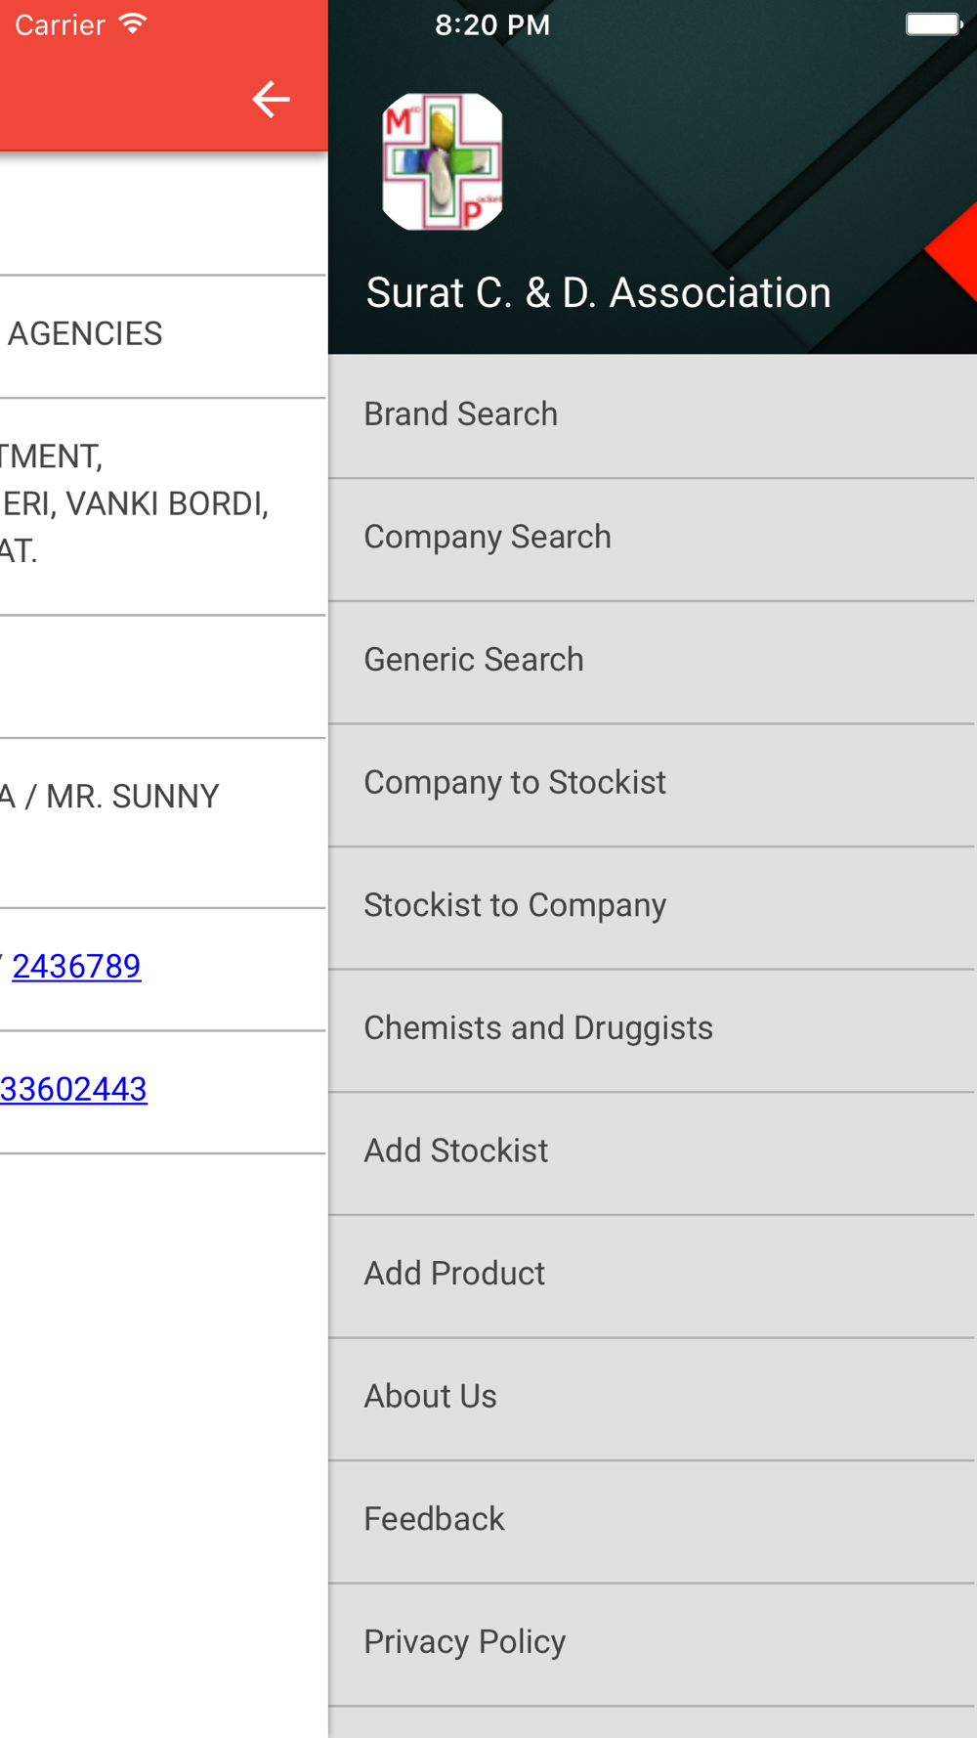Tap the battery indicator in status bar
Image resolution: width=977 pixels, height=1738 pixels.
934,24
